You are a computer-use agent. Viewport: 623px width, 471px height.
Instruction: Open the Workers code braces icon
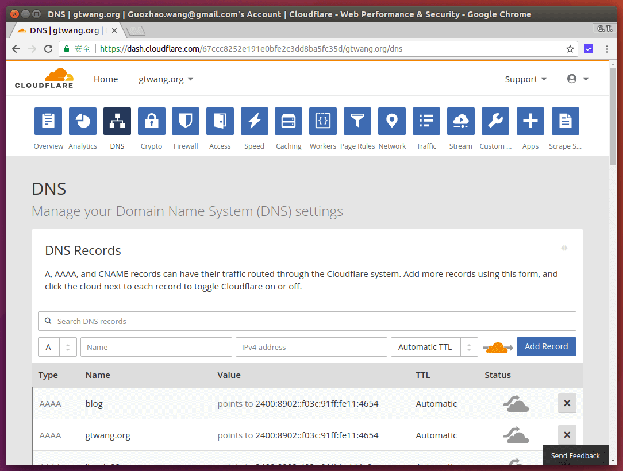(x=323, y=121)
